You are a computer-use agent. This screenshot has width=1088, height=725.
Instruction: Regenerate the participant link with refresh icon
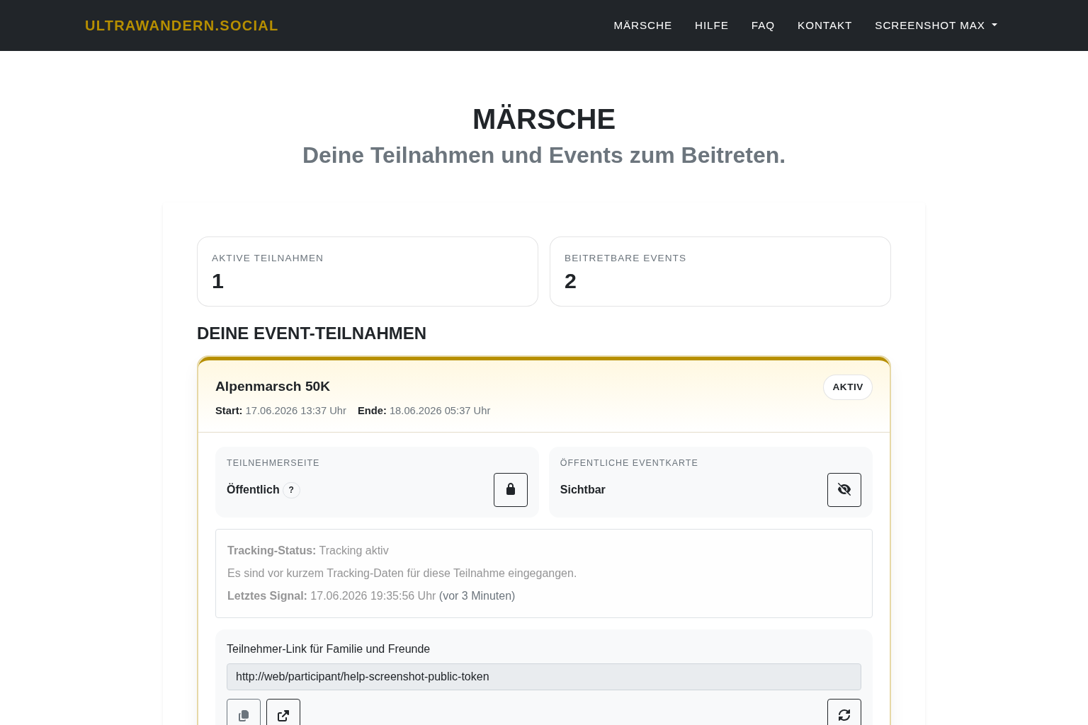[844, 714]
